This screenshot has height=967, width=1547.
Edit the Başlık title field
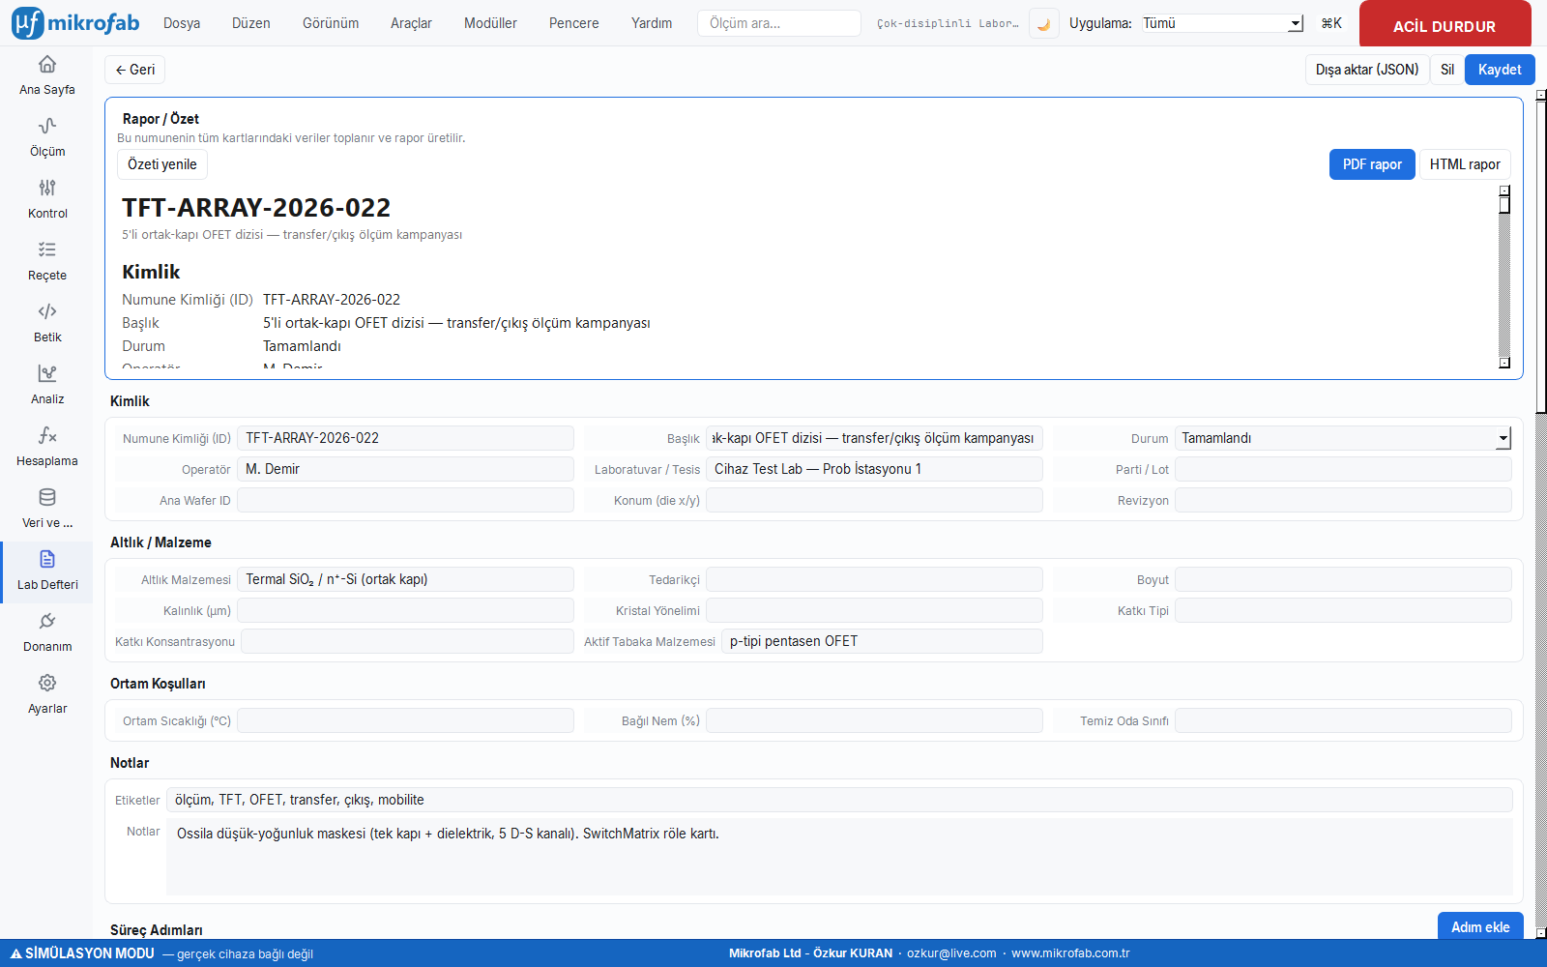coord(874,438)
